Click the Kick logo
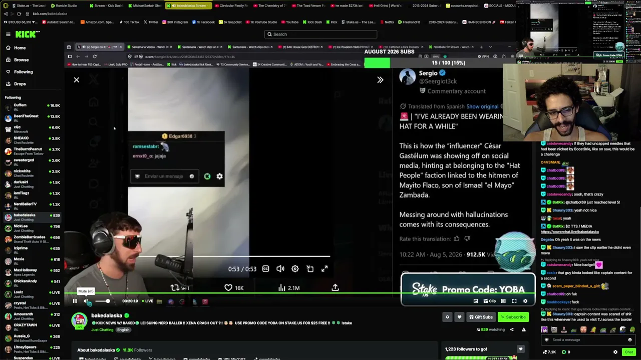Screen dimensions: 641x360 26,34
